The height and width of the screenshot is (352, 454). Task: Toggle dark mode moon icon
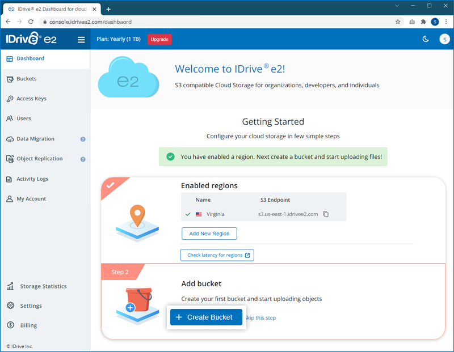[426, 39]
